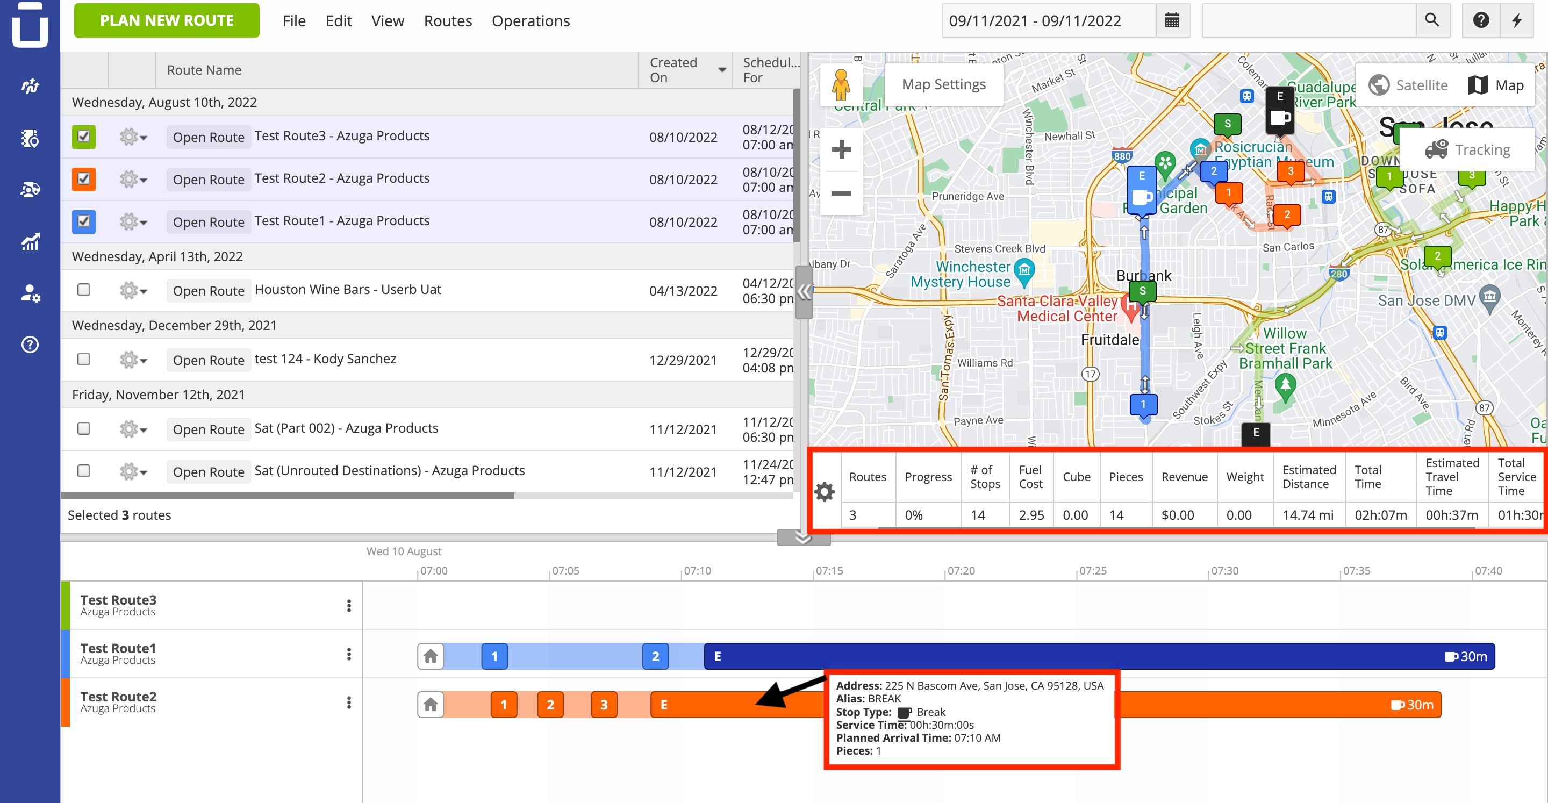Viewport: 1548px width, 803px height.
Task: Check the test 124 Kody Sanchez checkbox
Action: coord(83,360)
